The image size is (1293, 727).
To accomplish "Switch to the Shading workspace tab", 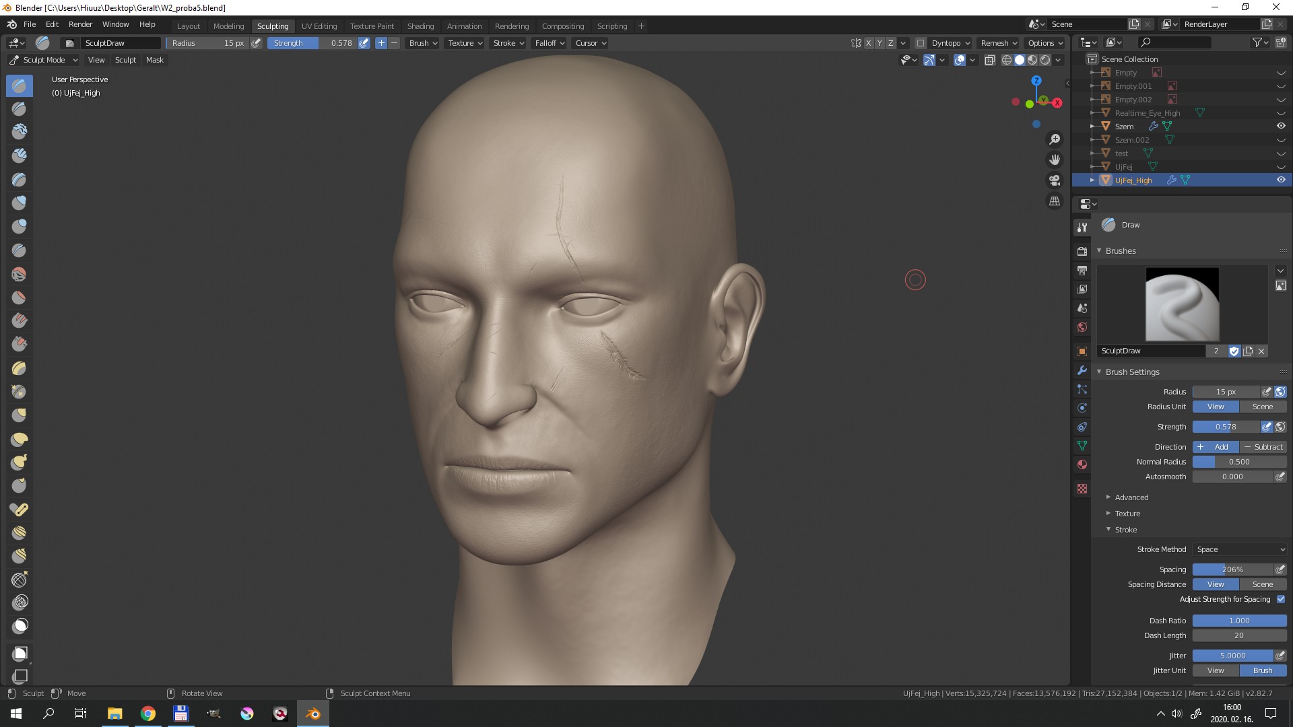I will [x=420, y=26].
